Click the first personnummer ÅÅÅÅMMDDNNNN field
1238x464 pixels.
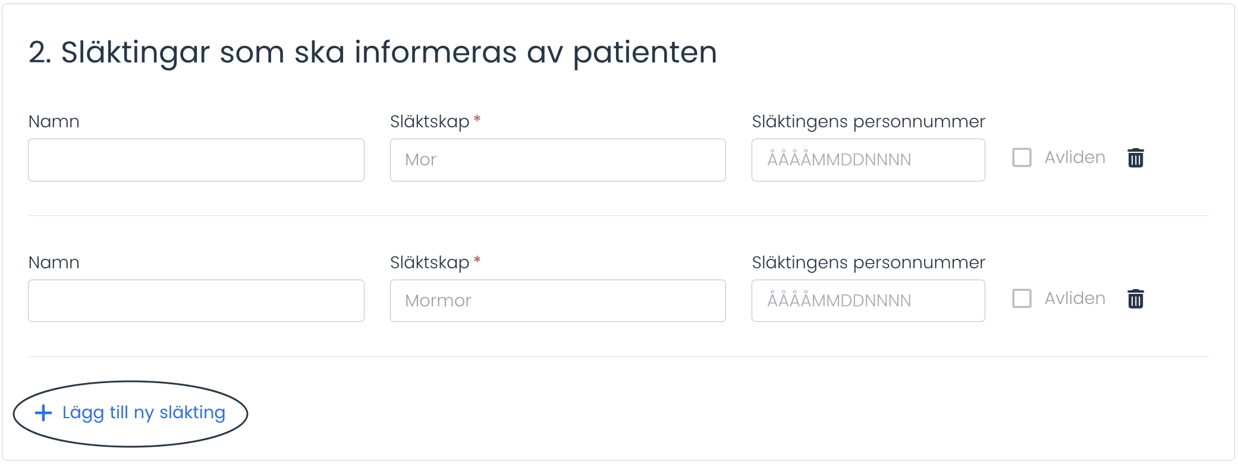coord(868,160)
